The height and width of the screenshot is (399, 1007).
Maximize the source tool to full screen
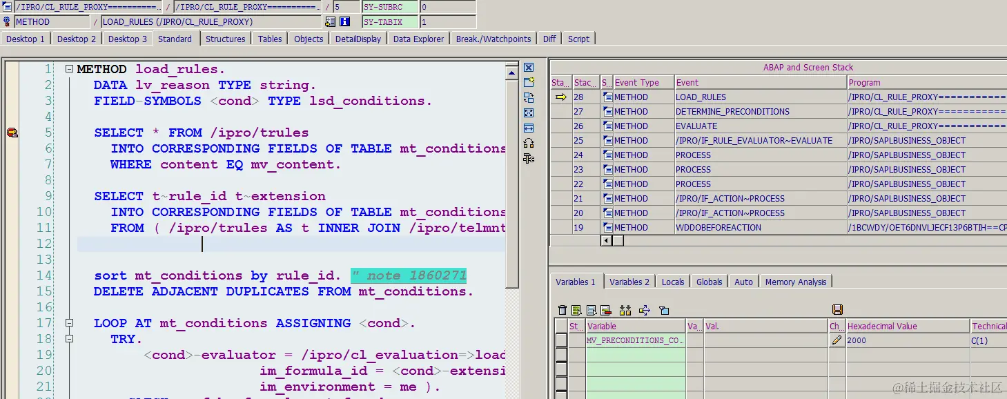click(529, 113)
